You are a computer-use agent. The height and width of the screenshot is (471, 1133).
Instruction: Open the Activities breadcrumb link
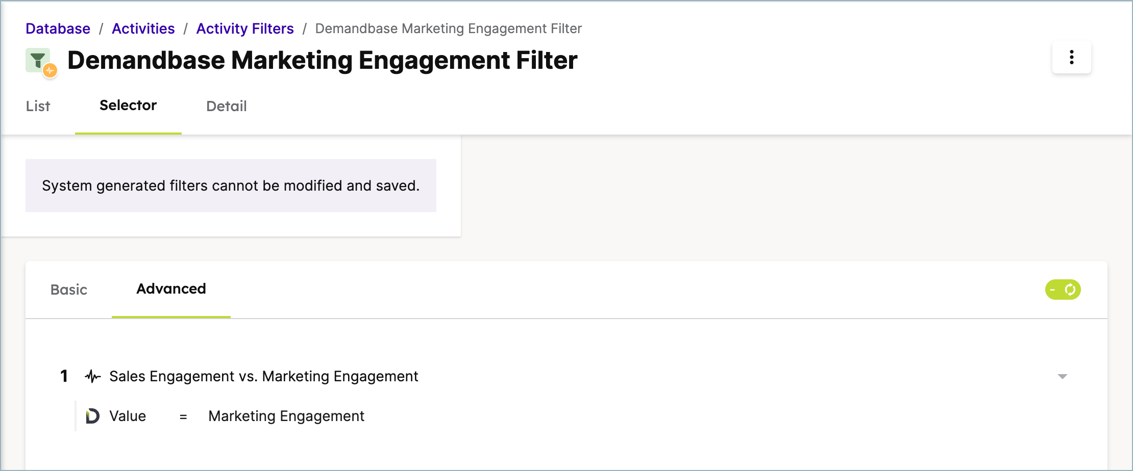[143, 29]
